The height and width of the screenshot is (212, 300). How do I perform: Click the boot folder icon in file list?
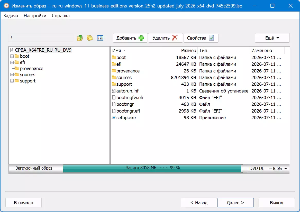114,57
